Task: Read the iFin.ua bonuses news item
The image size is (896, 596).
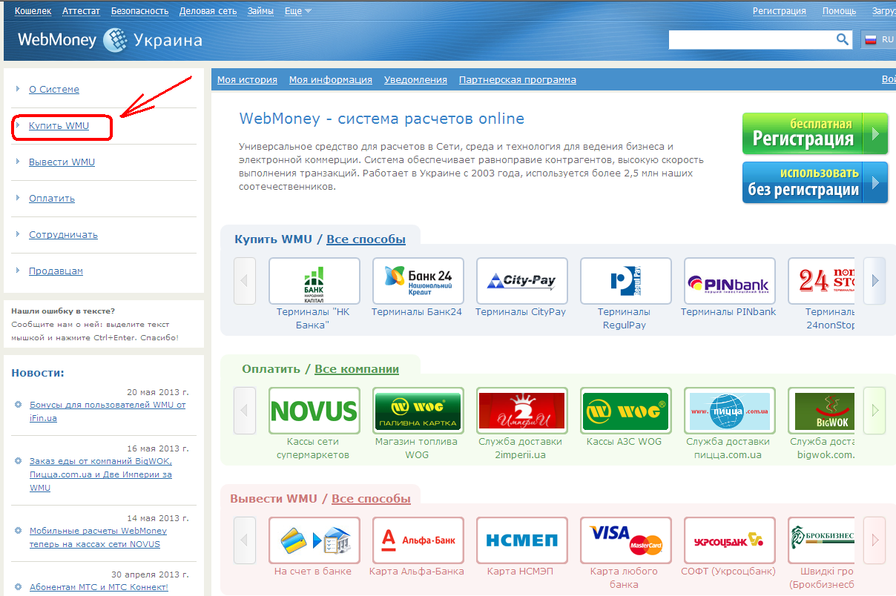Action: [x=108, y=411]
